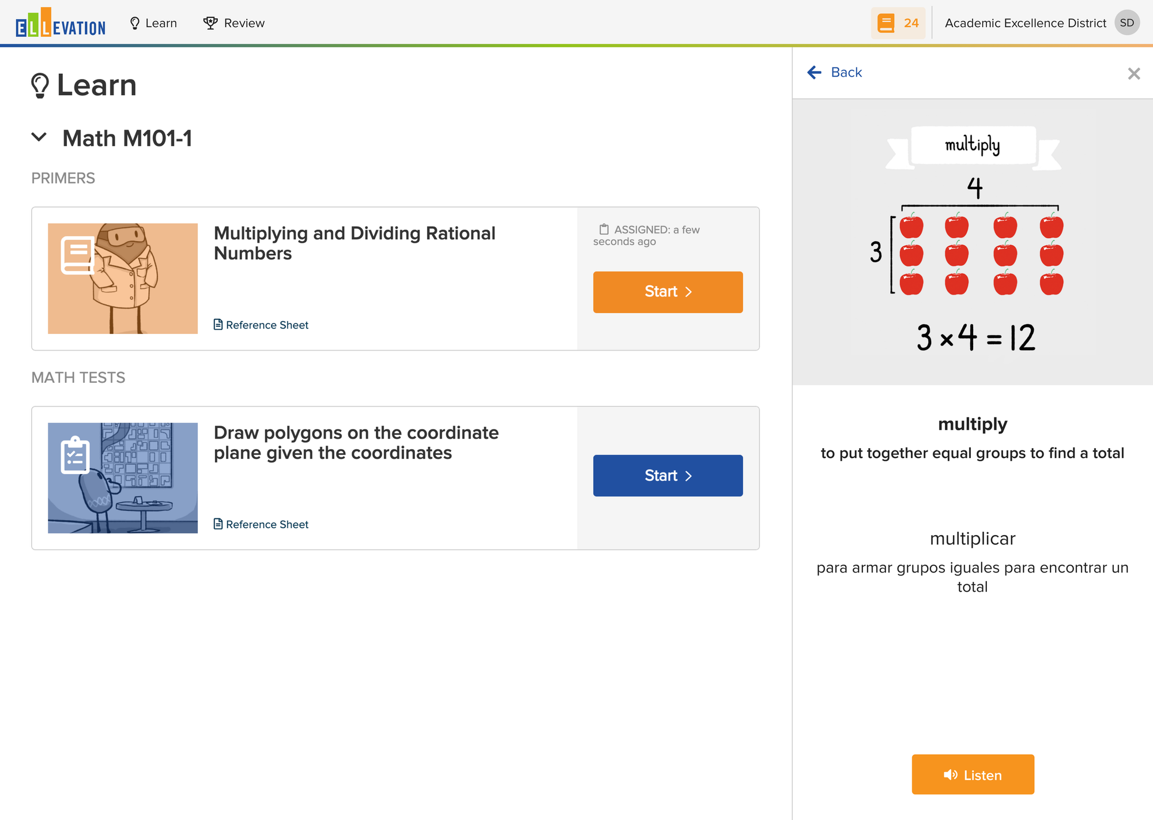Screen dimensions: 1153x820
Task: Open the Draw polygons test thumbnail
Action: click(123, 478)
